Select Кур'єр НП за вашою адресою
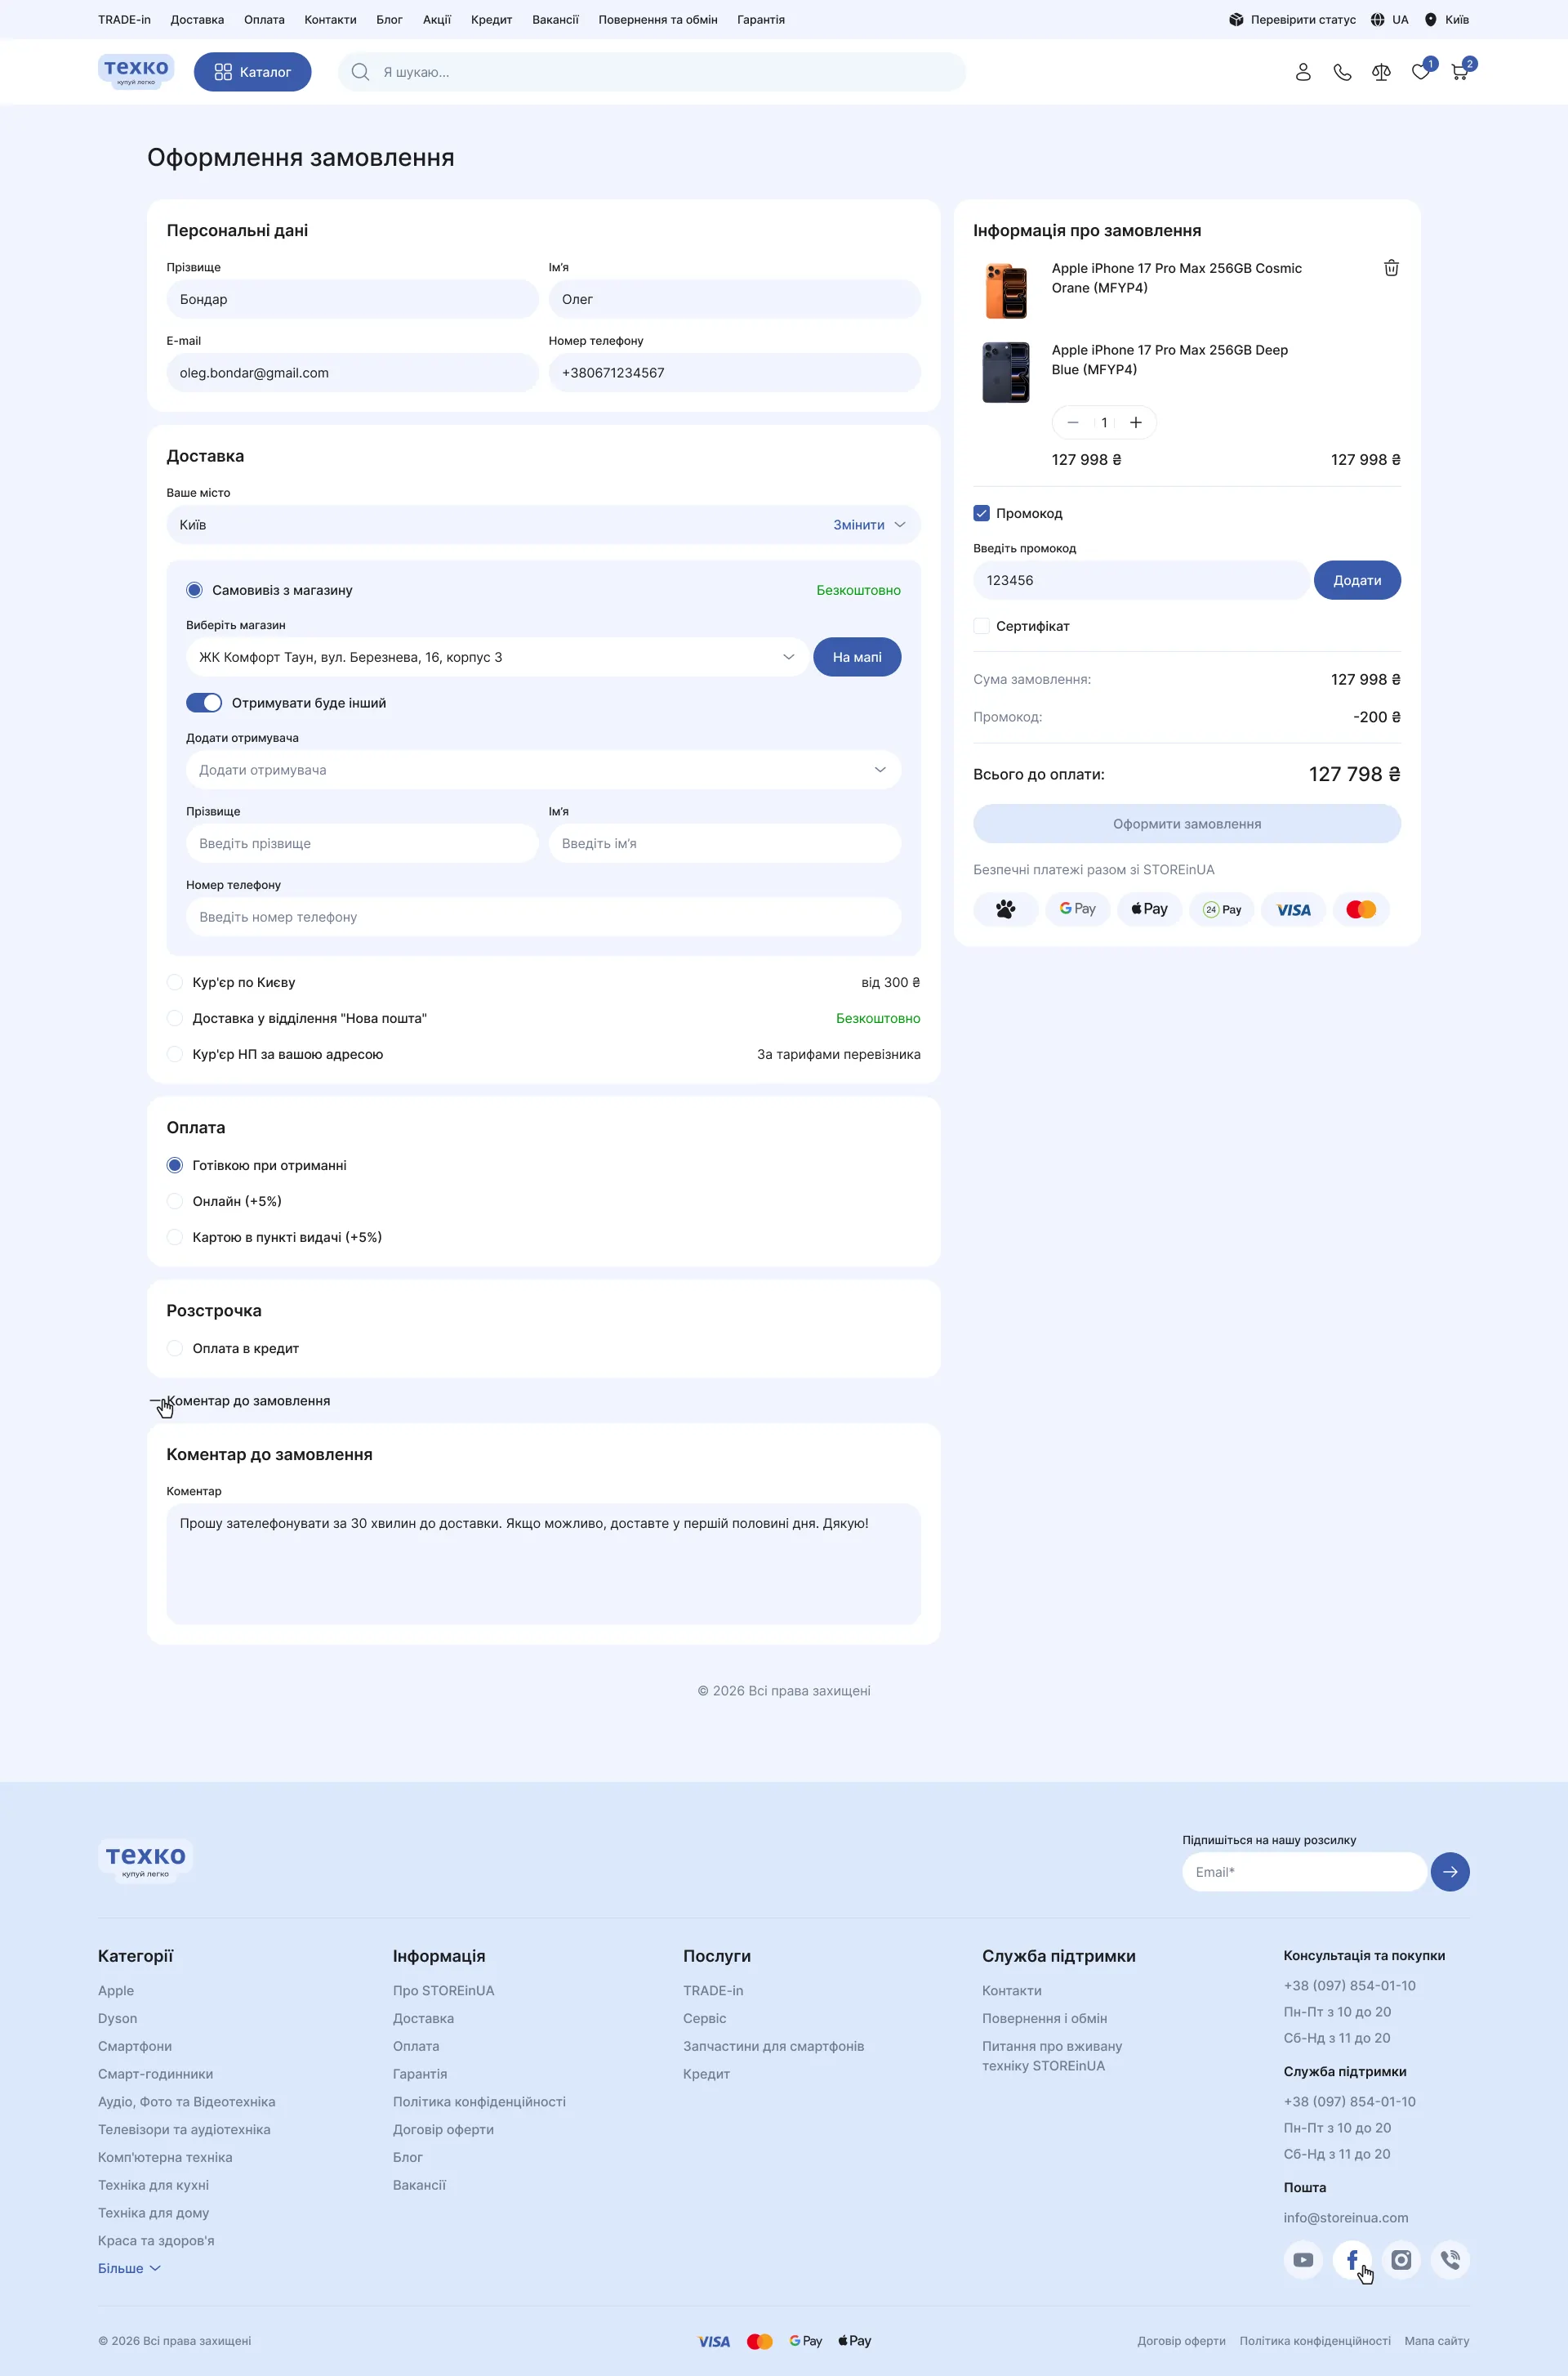The width and height of the screenshot is (1568, 2376). click(x=175, y=1055)
